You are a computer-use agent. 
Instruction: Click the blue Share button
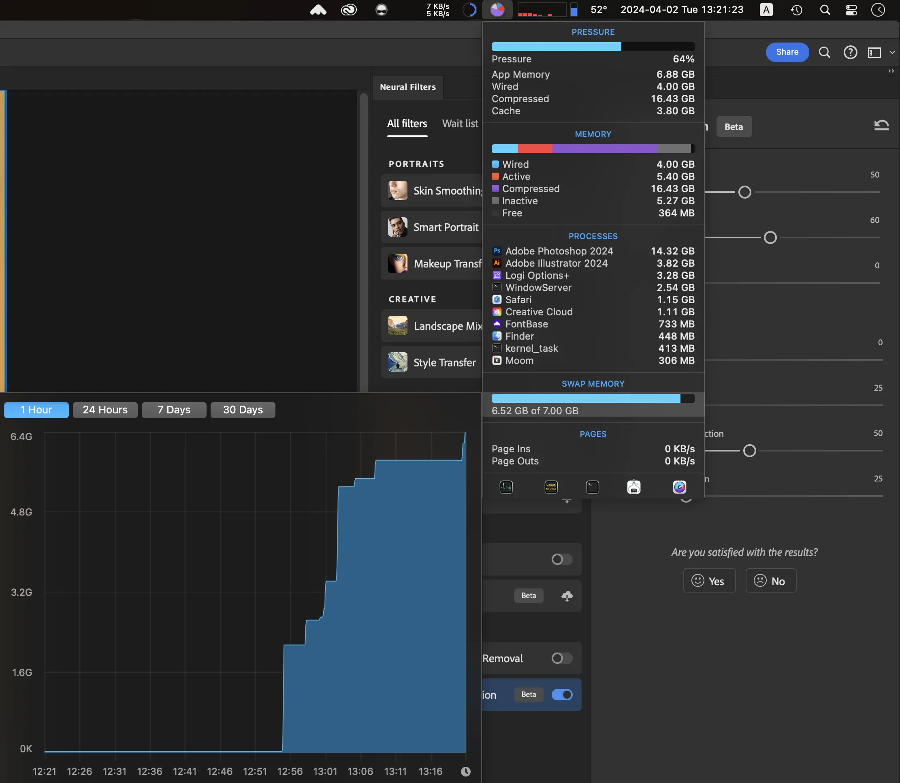pos(787,52)
